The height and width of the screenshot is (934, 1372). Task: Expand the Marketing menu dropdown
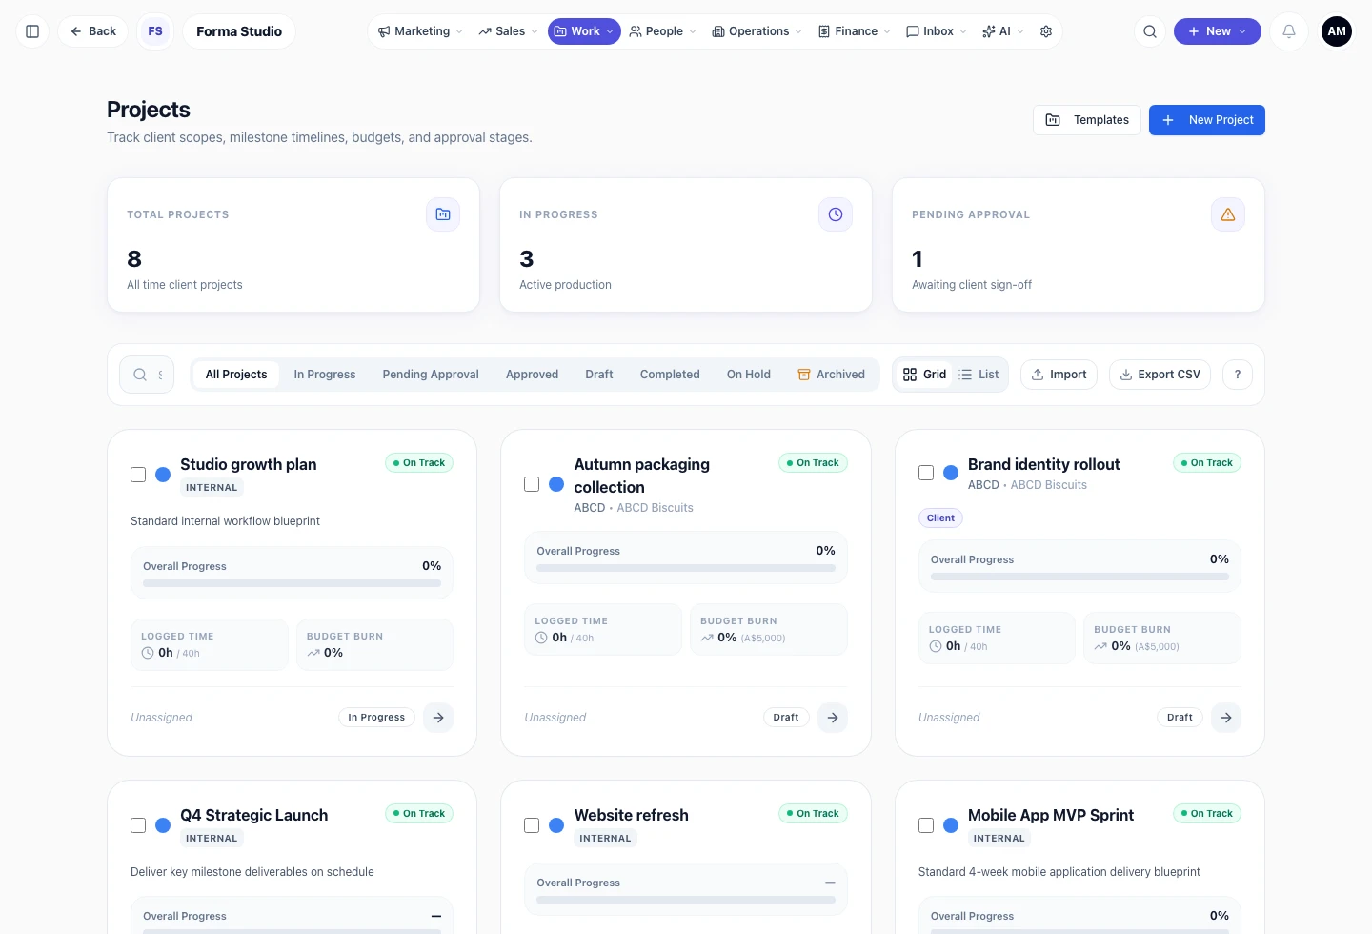click(x=420, y=31)
